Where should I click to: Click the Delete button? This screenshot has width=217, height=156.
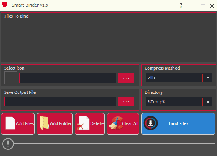90,124
